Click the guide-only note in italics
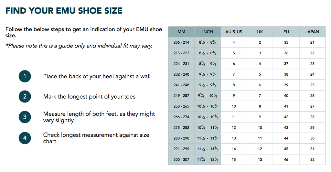 [x=79, y=46]
